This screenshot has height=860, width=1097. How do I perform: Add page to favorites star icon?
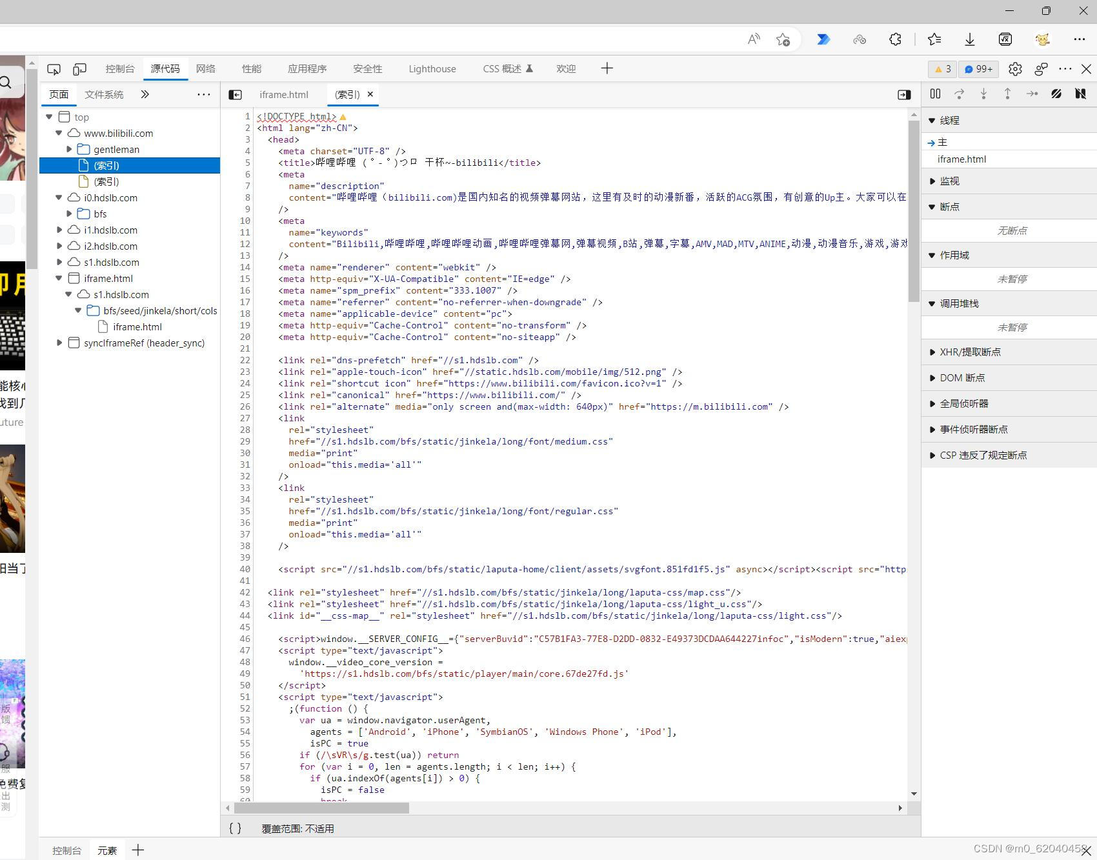coord(783,39)
